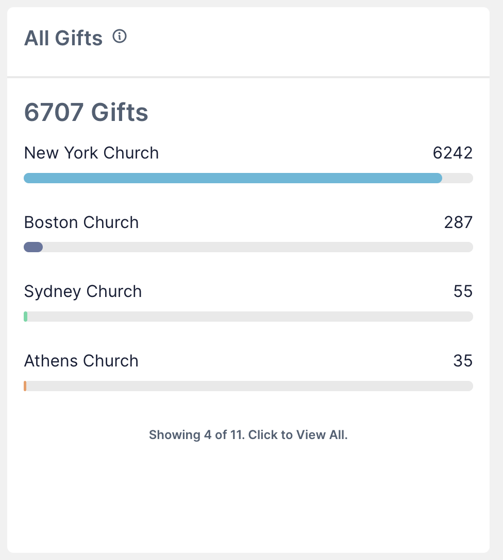Click the 35 gift count
Viewport: 503px width, 560px height.
tap(463, 361)
